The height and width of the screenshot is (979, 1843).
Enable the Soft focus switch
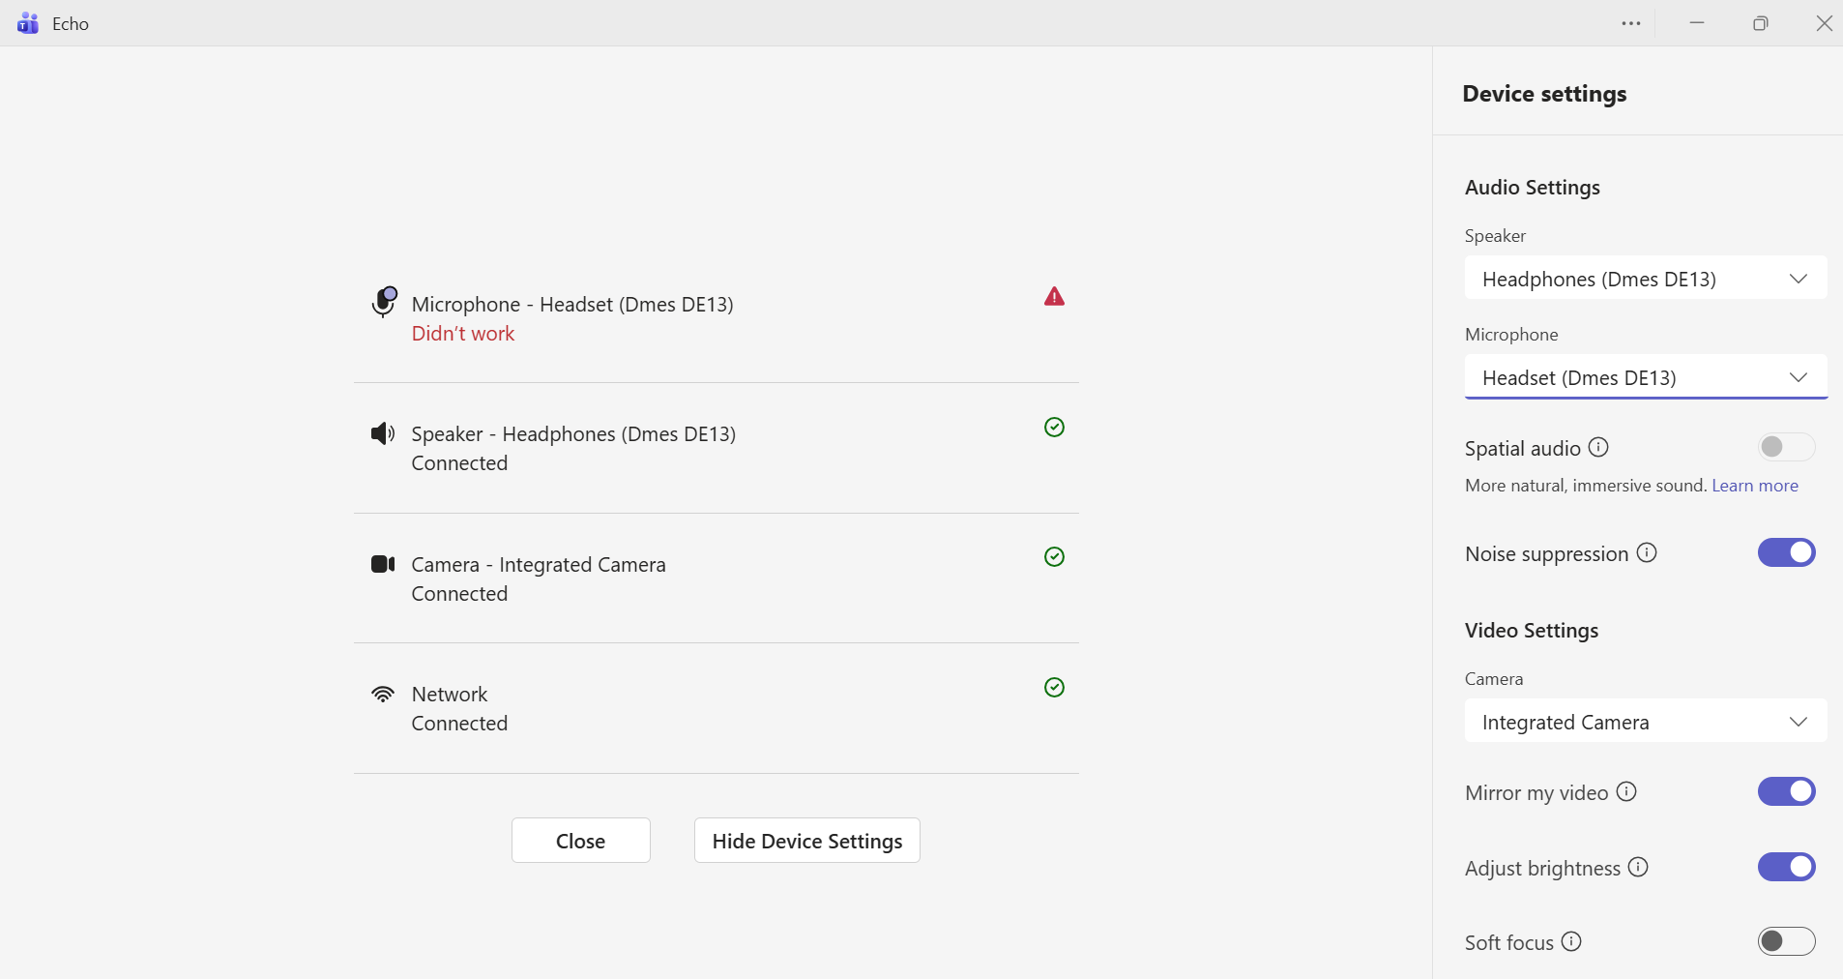[1787, 941]
